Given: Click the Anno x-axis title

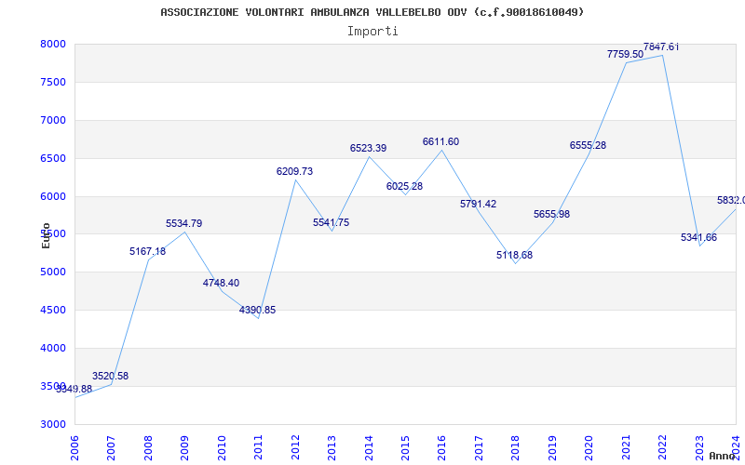Looking at the screenshot, I should tap(723, 457).
